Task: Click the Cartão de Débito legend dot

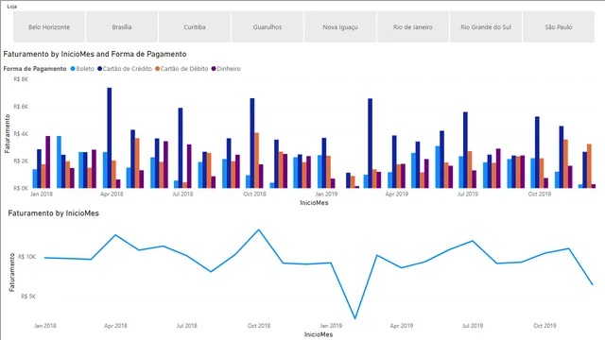Action: 158,69
